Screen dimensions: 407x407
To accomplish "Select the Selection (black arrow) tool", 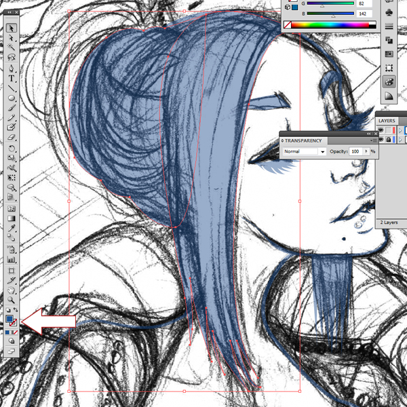I will pyautogui.click(x=11, y=28).
